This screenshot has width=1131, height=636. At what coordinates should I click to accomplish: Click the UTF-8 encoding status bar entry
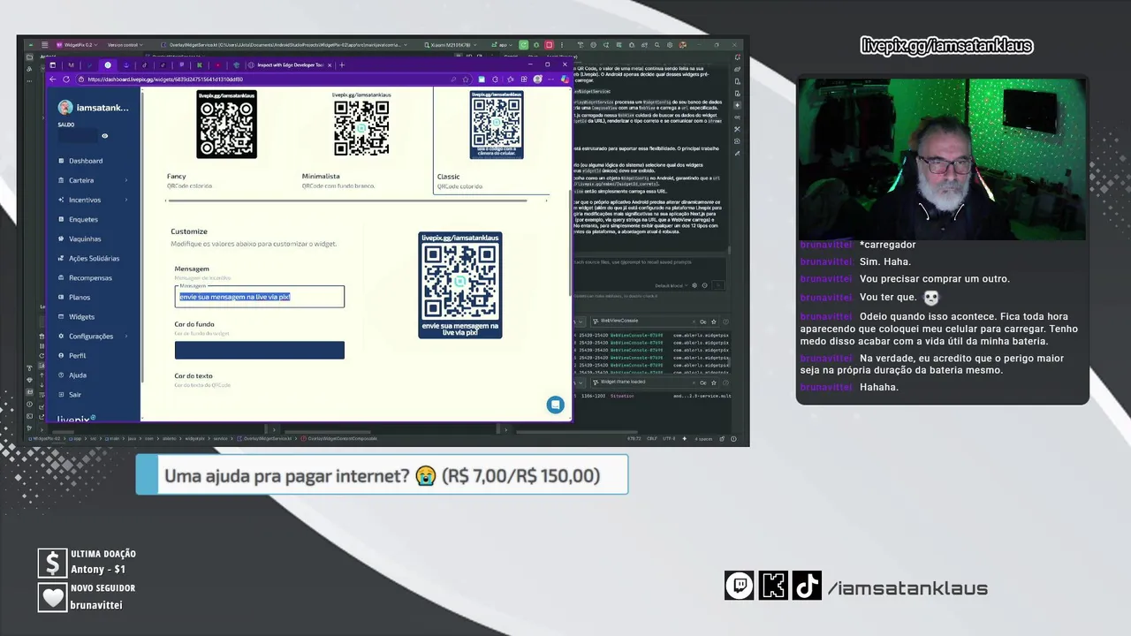click(x=669, y=439)
